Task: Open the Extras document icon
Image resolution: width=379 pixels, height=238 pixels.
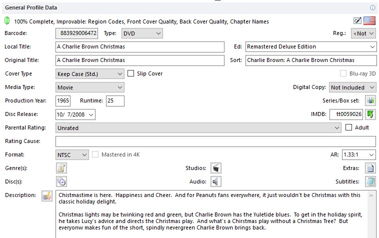Action: point(370,168)
